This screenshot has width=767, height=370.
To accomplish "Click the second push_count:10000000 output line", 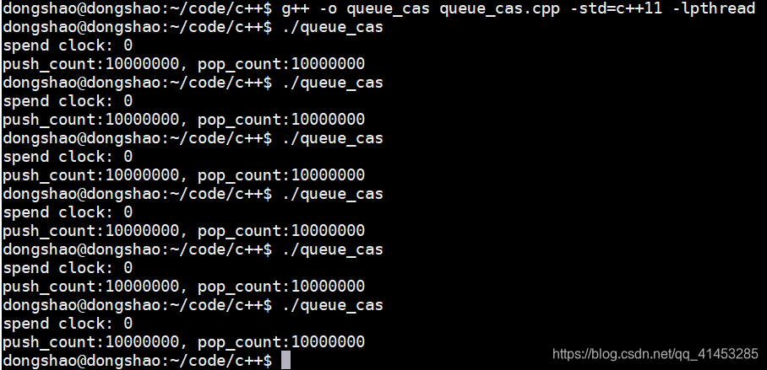I will click(x=183, y=120).
